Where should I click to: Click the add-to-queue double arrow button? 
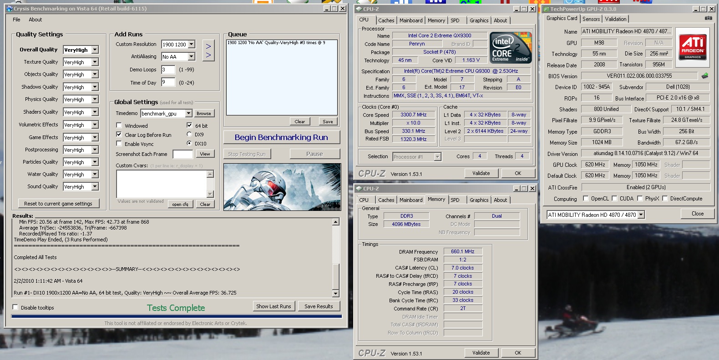click(208, 50)
